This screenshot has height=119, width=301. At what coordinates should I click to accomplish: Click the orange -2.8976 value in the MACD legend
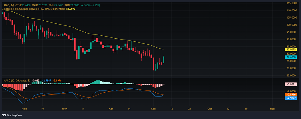57,81
